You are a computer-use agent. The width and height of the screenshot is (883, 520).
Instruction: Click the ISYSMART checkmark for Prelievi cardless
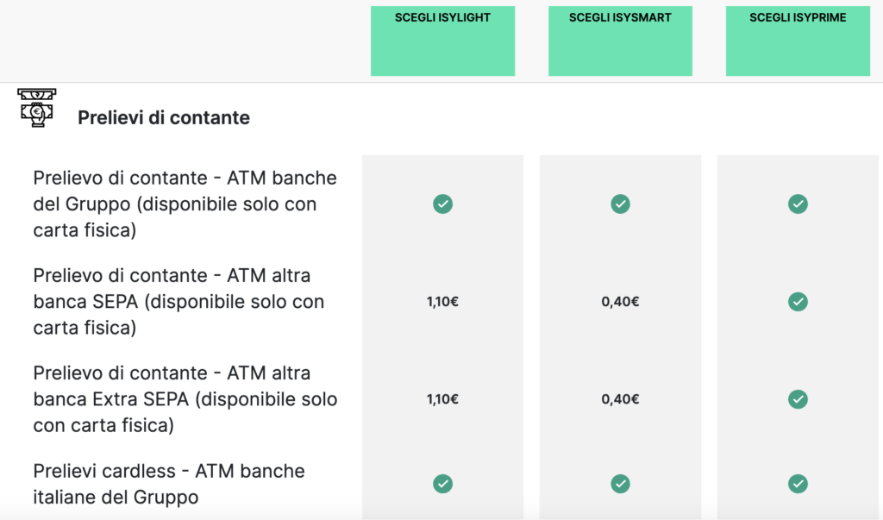coord(620,484)
